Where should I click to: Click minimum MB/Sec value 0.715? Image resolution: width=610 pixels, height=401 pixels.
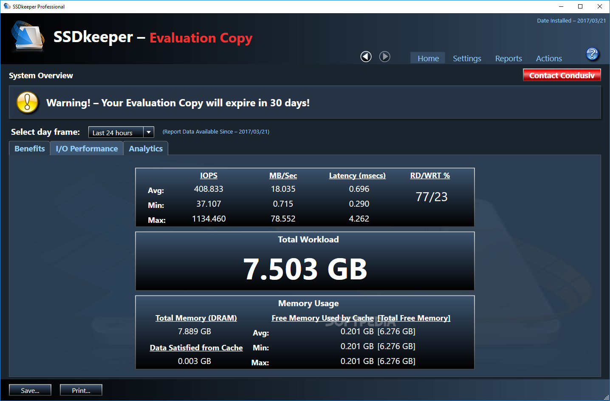(283, 204)
